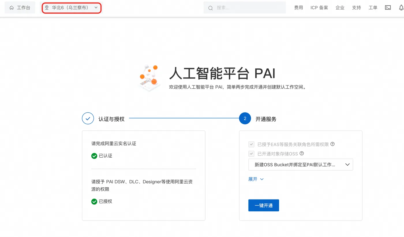Open the 企业 menu
The height and width of the screenshot is (237, 404).
pos(340,8)
